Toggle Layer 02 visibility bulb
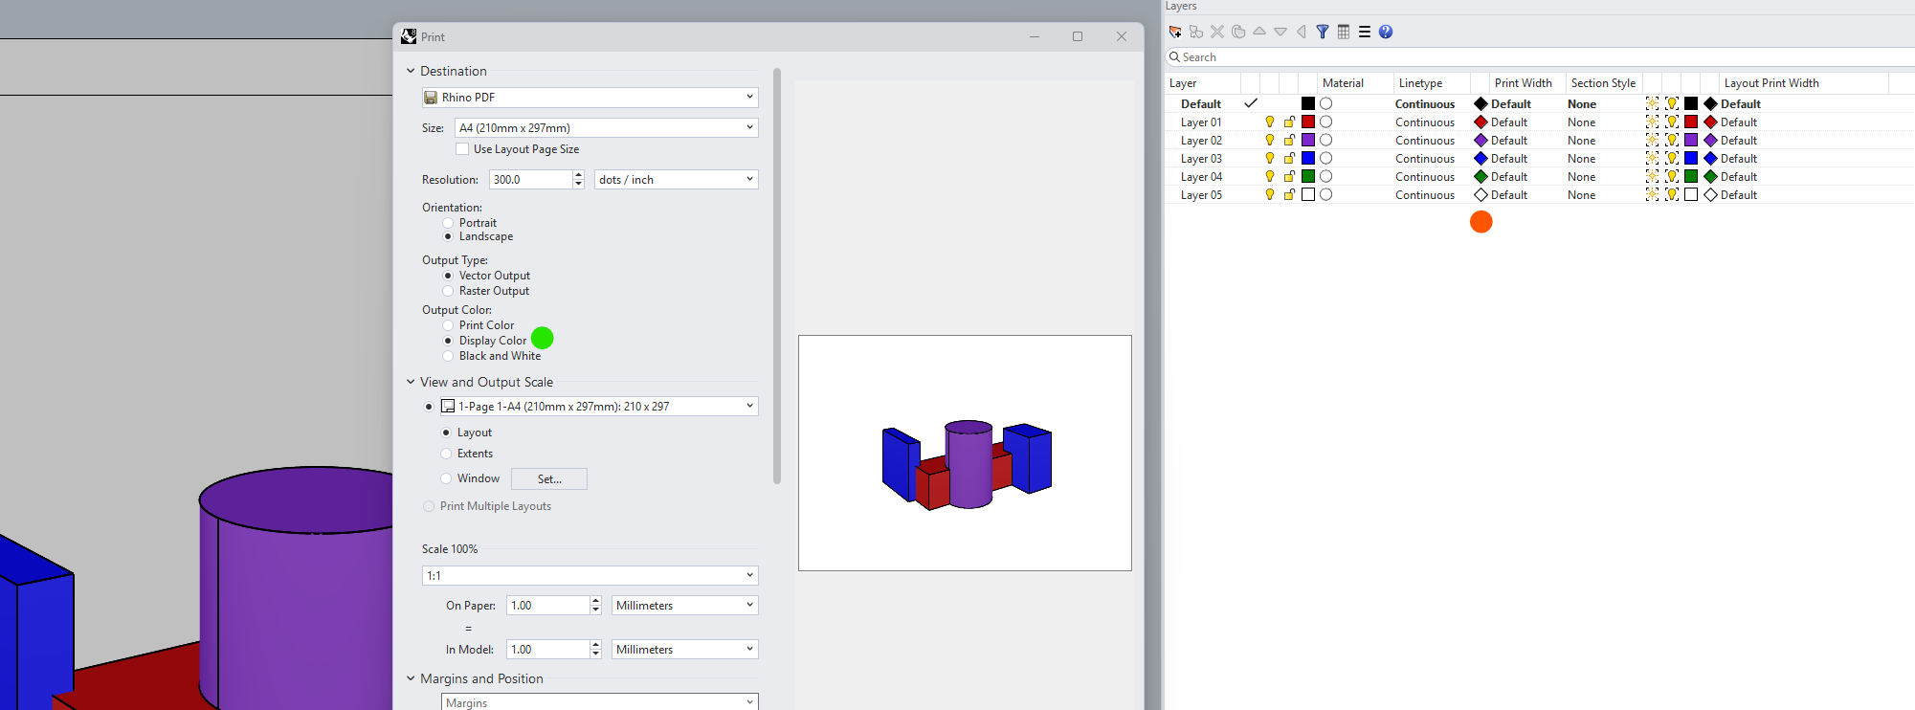Image resolution: width=1915 pixels, height=710 pixels. (1270, 140)
